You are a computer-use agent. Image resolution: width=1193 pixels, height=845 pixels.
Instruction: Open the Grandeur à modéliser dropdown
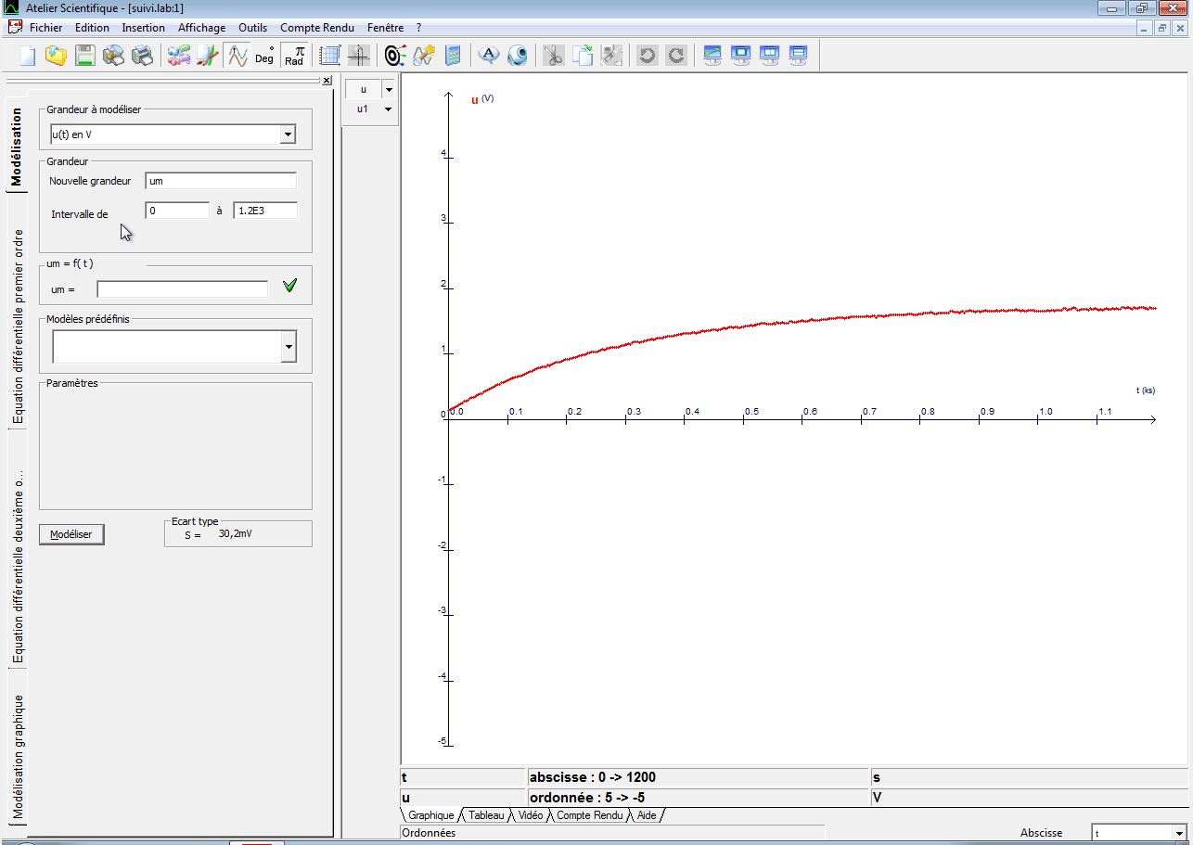tap(288, 135)
